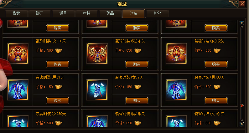Click the 浪客时装(女)7天 dress icon
The height and width of the screenshot is (133, 249).
(97, 90)
